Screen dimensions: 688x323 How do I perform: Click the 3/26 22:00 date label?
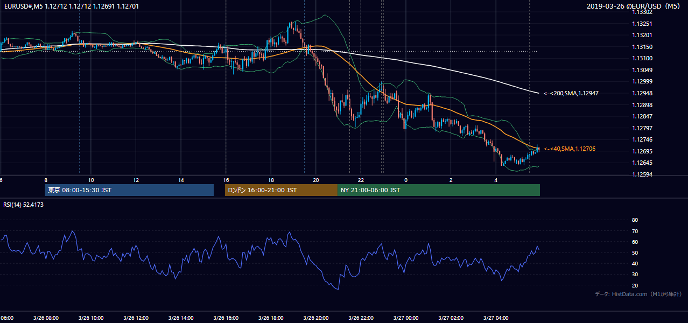tap(361, 318)
